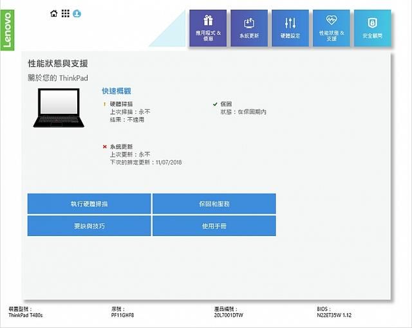Click the product number 20L7001DTW
This screenshot has width=412, height=328.
(x=229, y=315)
